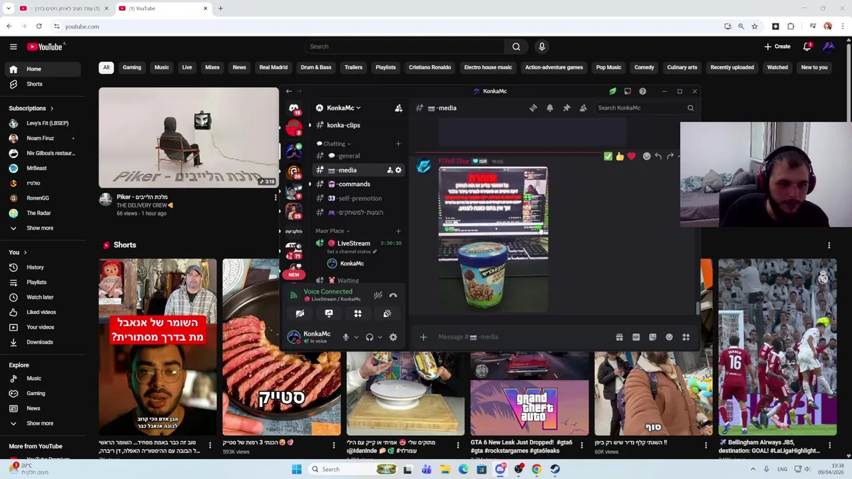
Task: Open History in YouTube sidebar
Action: [x=43, y=267]
